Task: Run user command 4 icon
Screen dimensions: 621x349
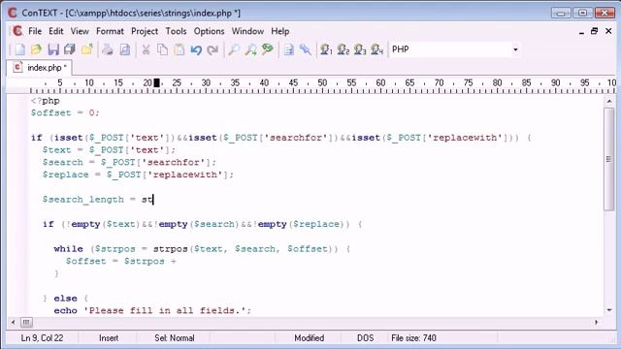Action: click(x=376, y=49)
